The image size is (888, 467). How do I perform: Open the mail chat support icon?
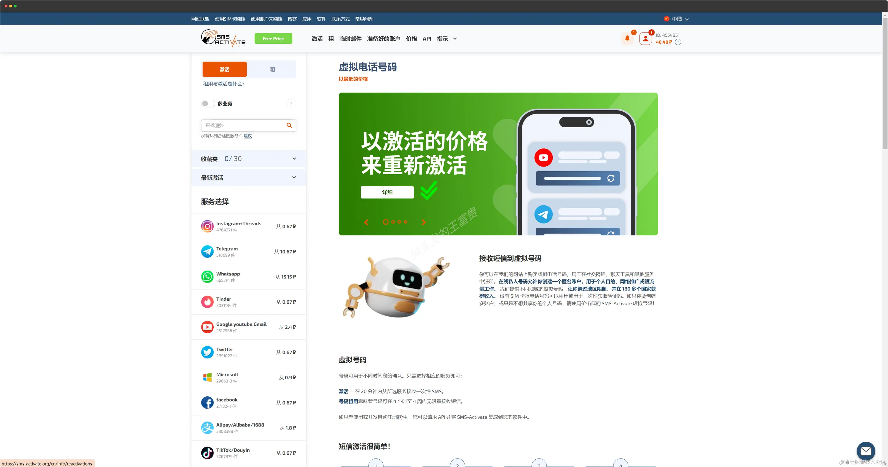click(x=866, y=451)
